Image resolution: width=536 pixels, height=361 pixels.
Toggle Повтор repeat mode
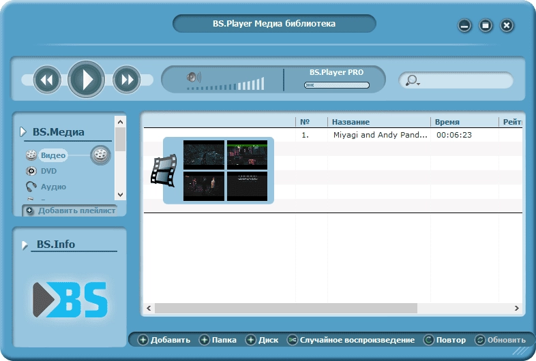(445, 340)
